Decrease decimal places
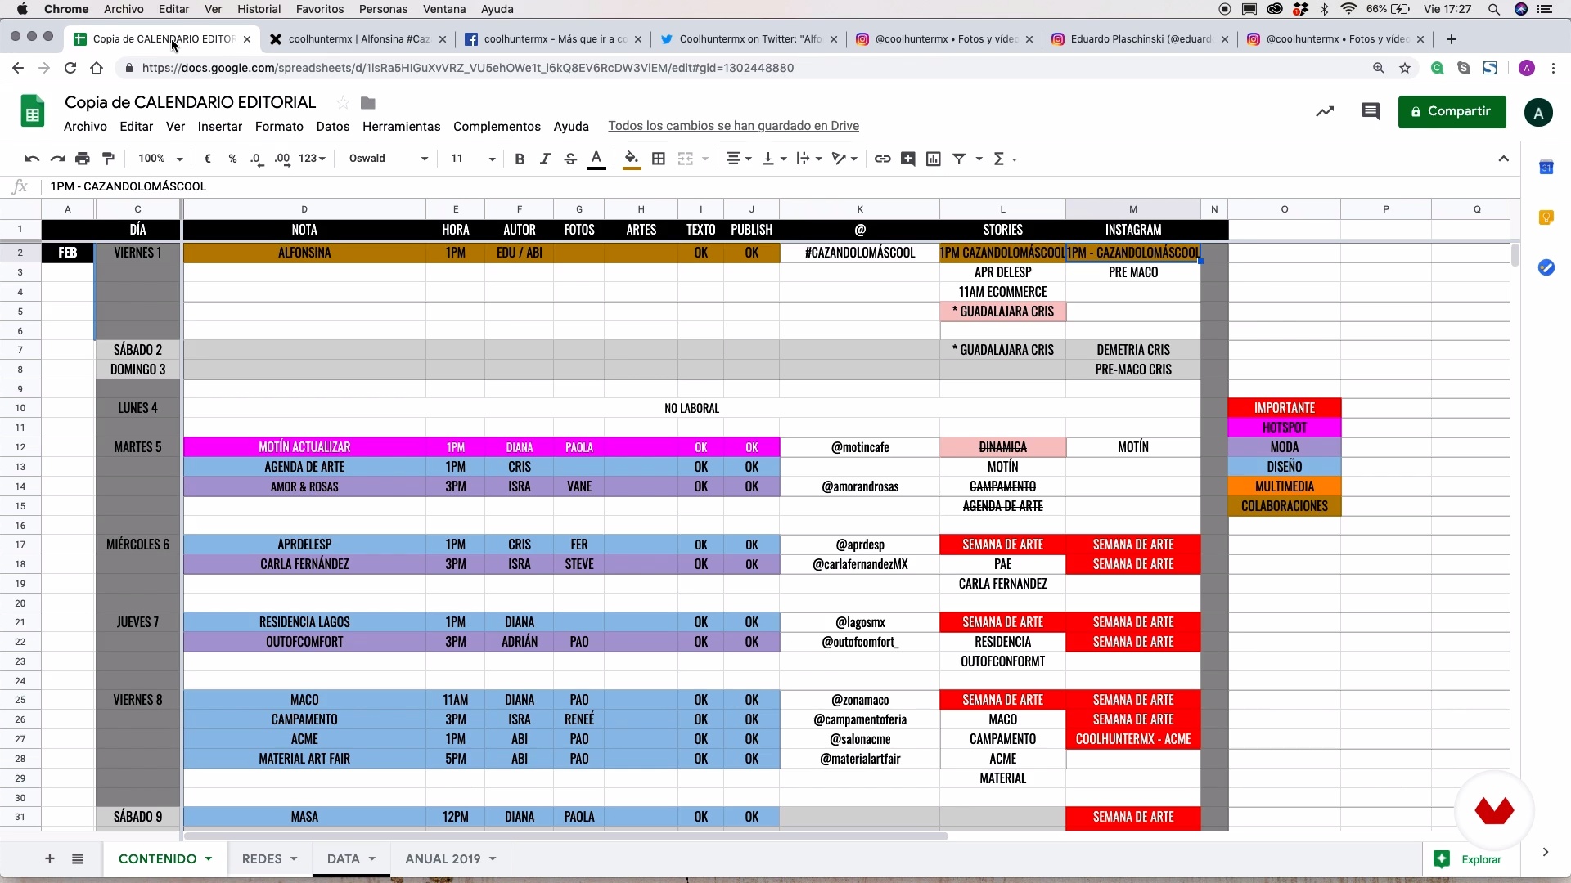Image resolution: width=1571 pixels, height=883 pixels. [x=257, y=159]
